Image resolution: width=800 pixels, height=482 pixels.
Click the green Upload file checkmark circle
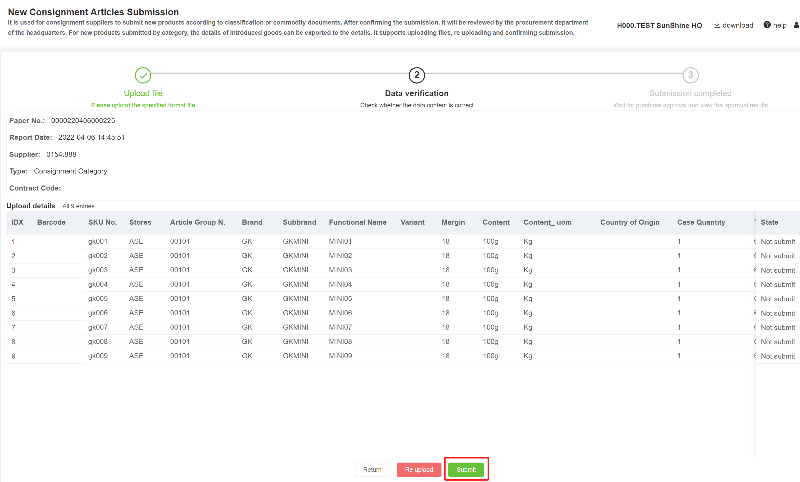click(x=143, y=75)
